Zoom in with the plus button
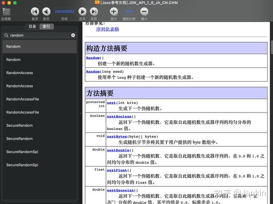 (x=114, y=12)
